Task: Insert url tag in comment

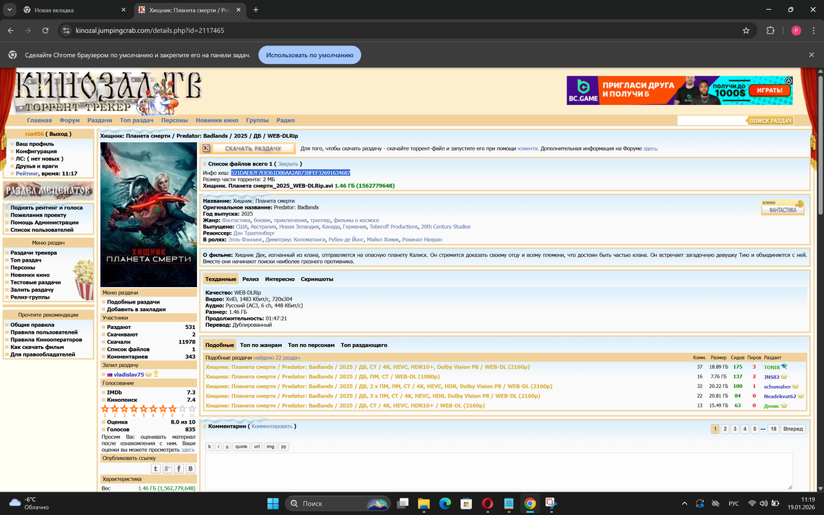Action: tap(257, 446)
